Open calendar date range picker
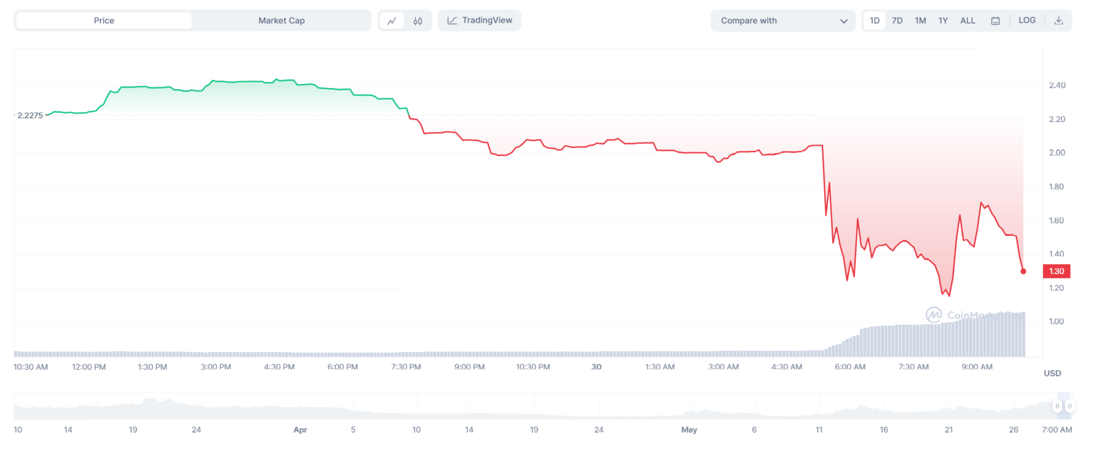Image resolution: width=1093 pixels, height=456 pixels. click(x=995, y=21)
